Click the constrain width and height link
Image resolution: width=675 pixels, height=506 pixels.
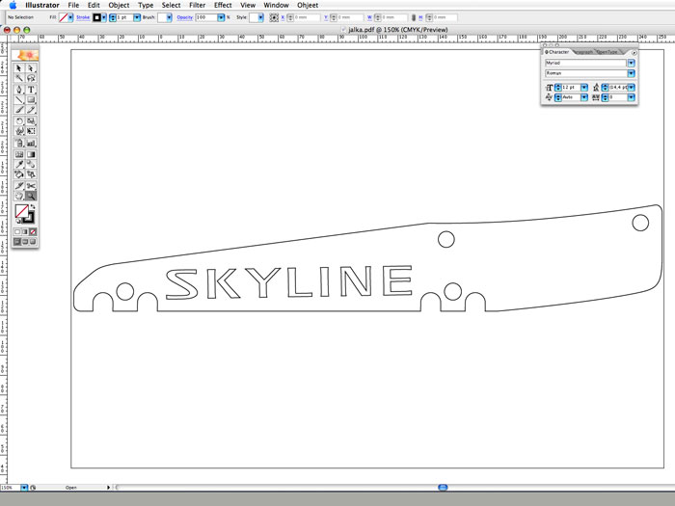(x=414, y=17)
